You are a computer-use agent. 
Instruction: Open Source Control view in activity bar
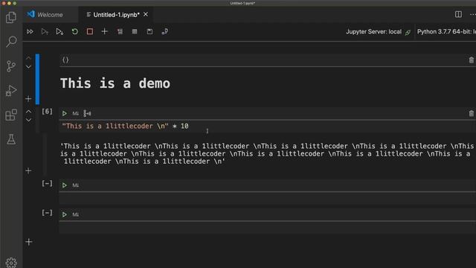[x=11, y=66]
